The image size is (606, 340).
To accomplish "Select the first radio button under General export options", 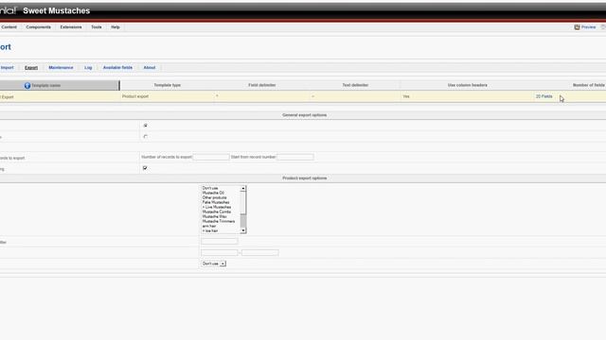I will [x=145, y=126].
